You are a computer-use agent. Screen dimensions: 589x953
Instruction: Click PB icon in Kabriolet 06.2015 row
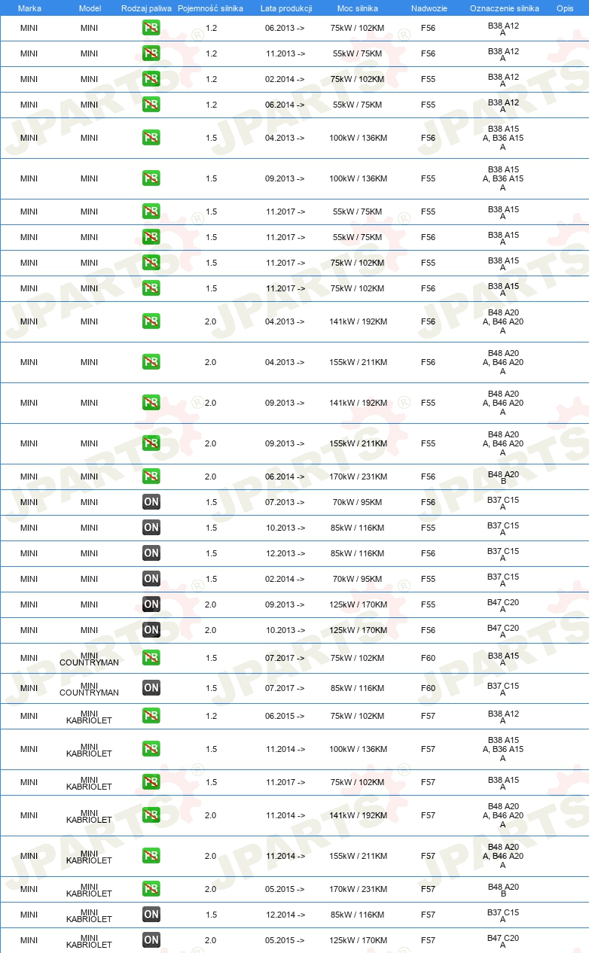point(151,716)
